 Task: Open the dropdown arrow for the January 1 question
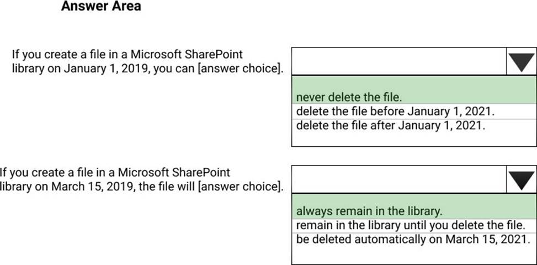pos(521,62)
